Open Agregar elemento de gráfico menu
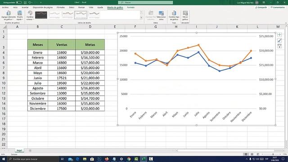The height and width of the screenshot is (162, 288). [x=9, y=16]
